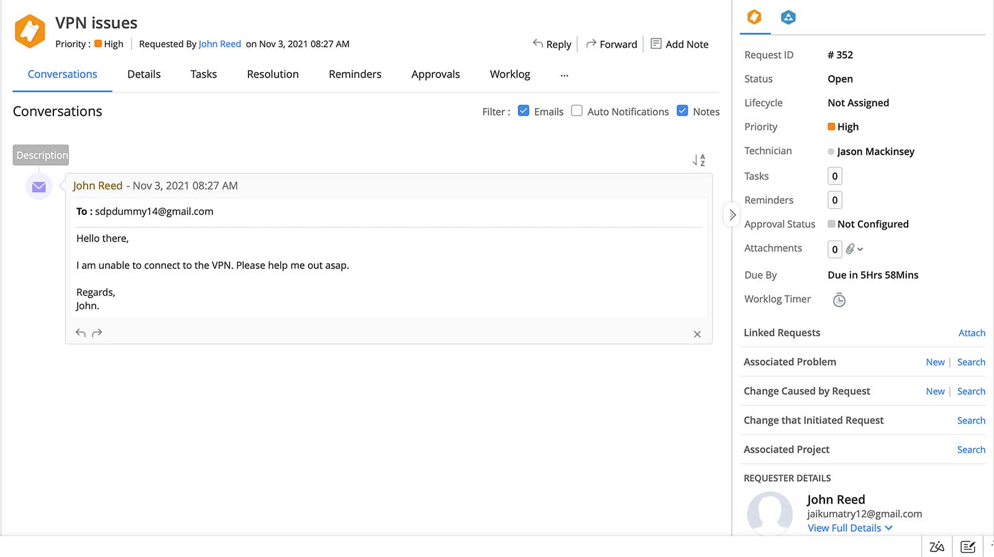Close the email conversation with X icon
This screenshot has height=557, width=994.
click(697, 334)
